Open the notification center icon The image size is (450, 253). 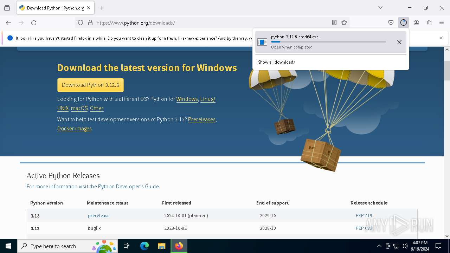click(x=438, y=246)
